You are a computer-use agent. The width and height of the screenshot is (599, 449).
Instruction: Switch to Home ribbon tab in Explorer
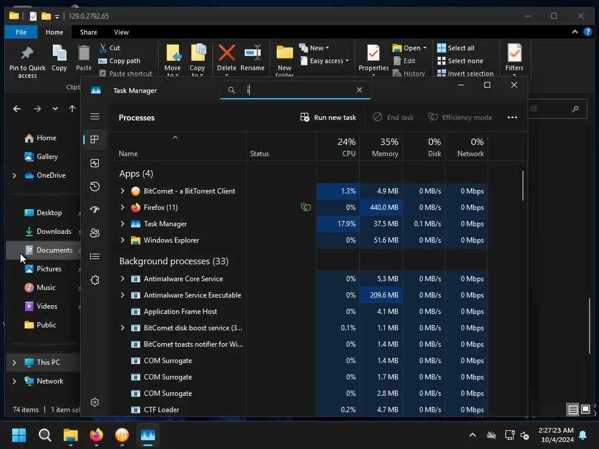[54, 32]
